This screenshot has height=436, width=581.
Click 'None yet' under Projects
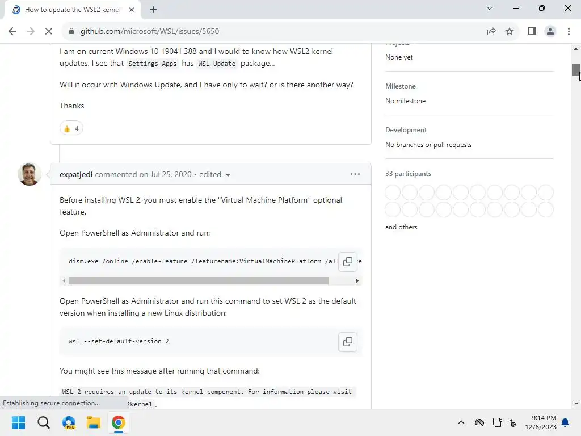[x=399, y=57]
